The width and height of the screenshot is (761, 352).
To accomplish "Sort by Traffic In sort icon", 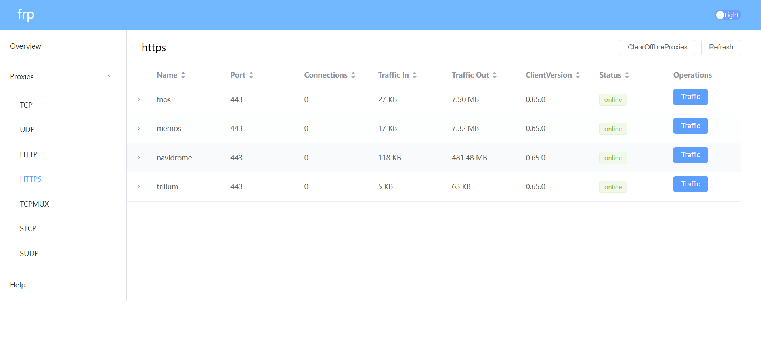I will (415, 75).
